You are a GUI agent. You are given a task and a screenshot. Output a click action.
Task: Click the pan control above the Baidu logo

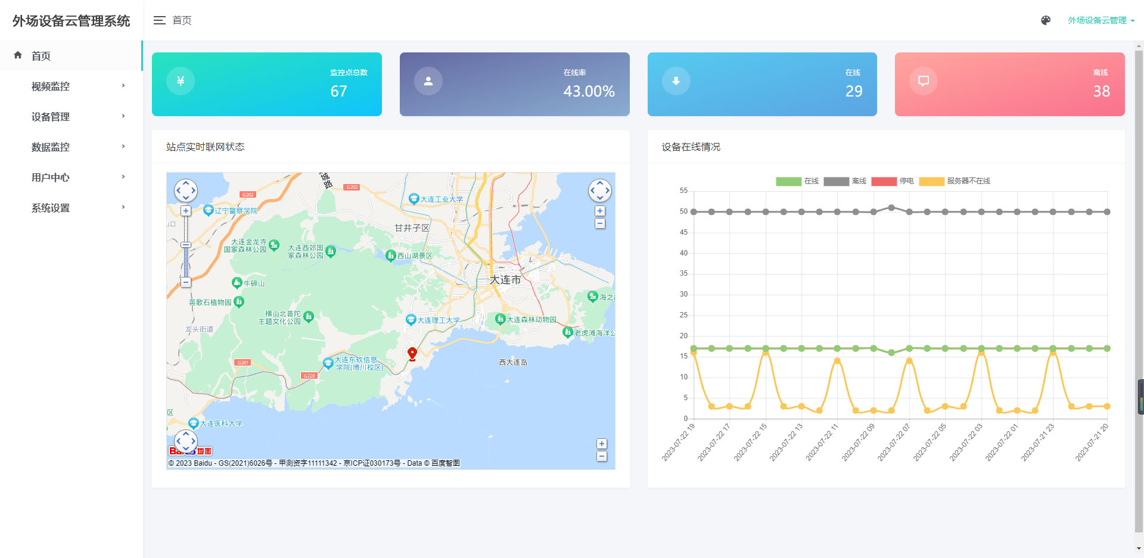(186, 441)
